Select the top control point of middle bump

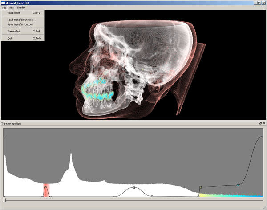(134, 188)
